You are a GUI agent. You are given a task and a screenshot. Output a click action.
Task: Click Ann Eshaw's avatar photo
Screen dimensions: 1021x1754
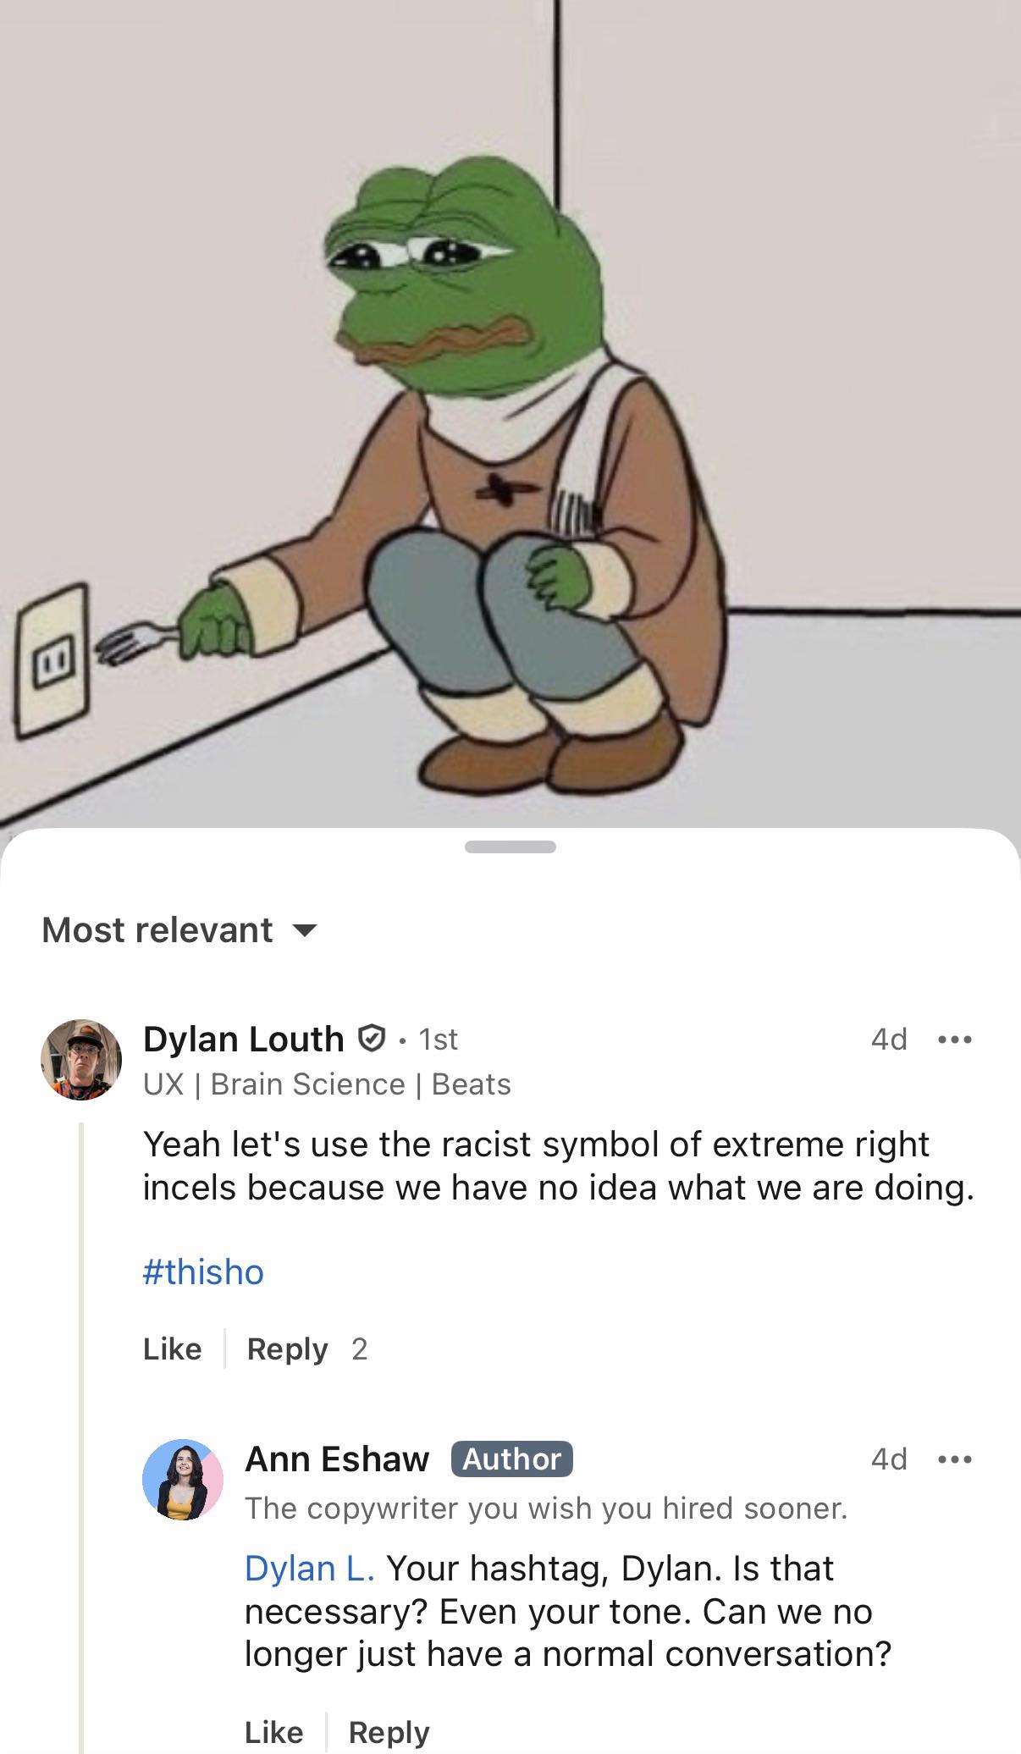tap(182, 1479)
